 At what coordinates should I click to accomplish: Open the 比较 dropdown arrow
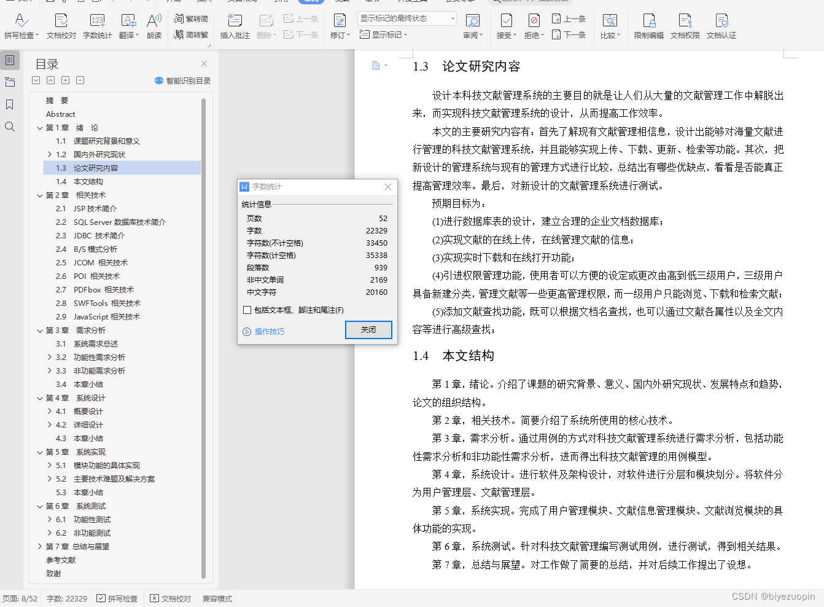618,36
